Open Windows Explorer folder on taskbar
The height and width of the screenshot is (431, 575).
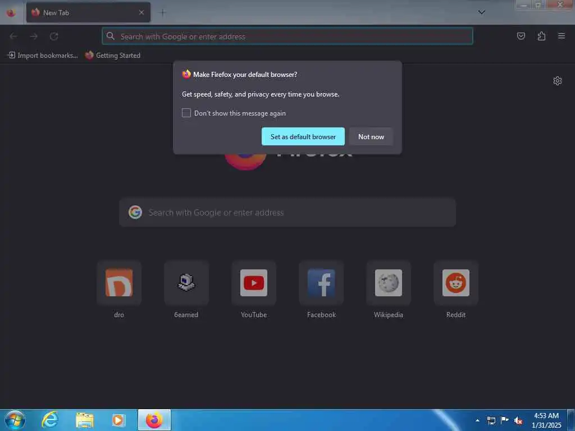(85, 420)
